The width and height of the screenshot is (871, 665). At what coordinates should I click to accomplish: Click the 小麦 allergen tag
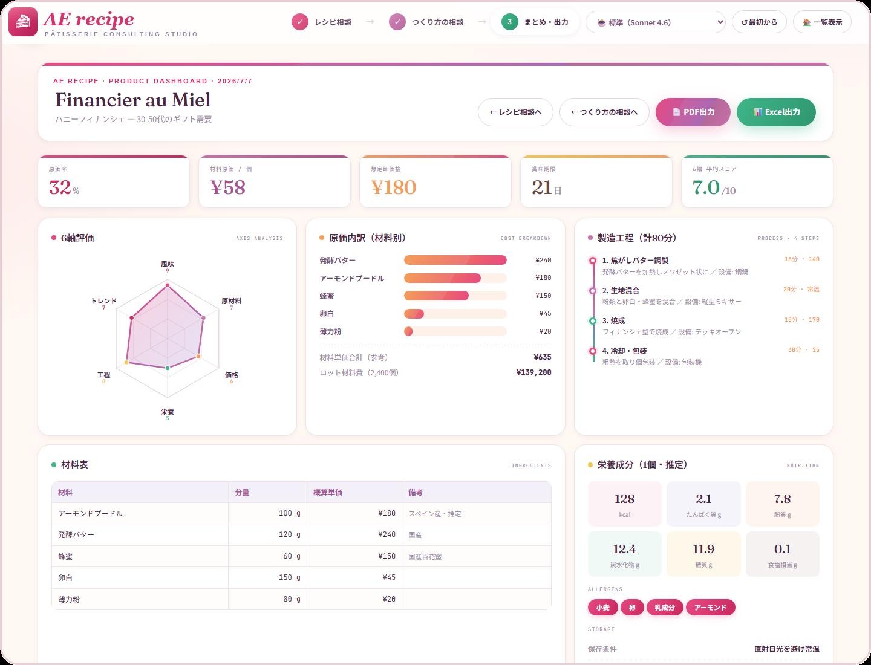[603, 608]
